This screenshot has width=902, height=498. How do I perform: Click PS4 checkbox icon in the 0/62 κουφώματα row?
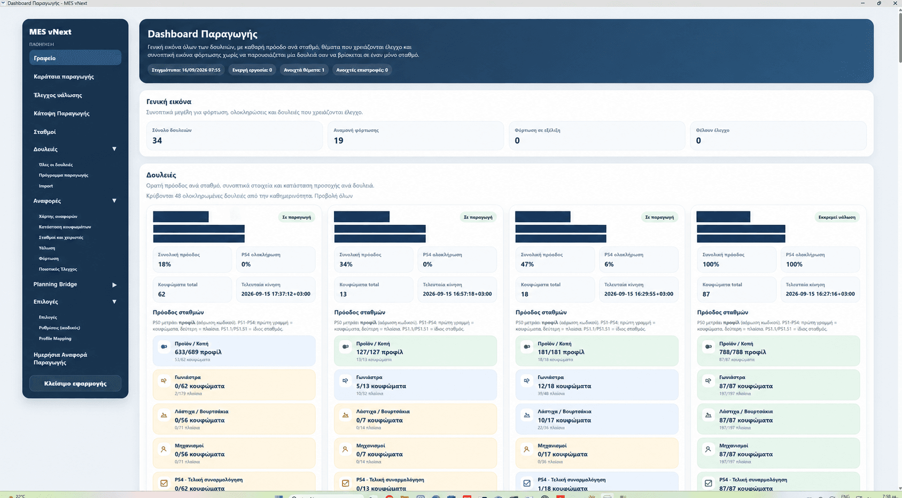[x=164, y=483]
